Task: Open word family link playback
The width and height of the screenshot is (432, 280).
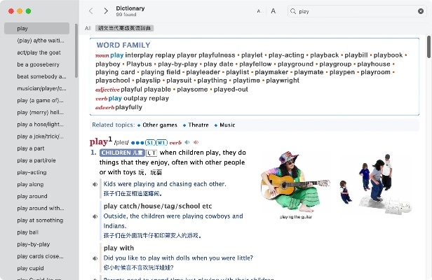Action: [325, 55]
